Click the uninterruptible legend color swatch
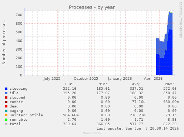184x137 pixels. (x=6, y=115)
